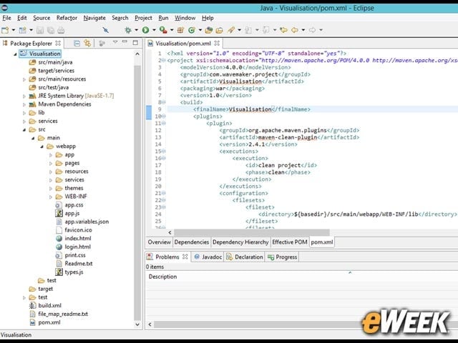Viewport: 458px width, 343px height.
Task: Close the Package Explorer view tab
Action: coord(58,43)
